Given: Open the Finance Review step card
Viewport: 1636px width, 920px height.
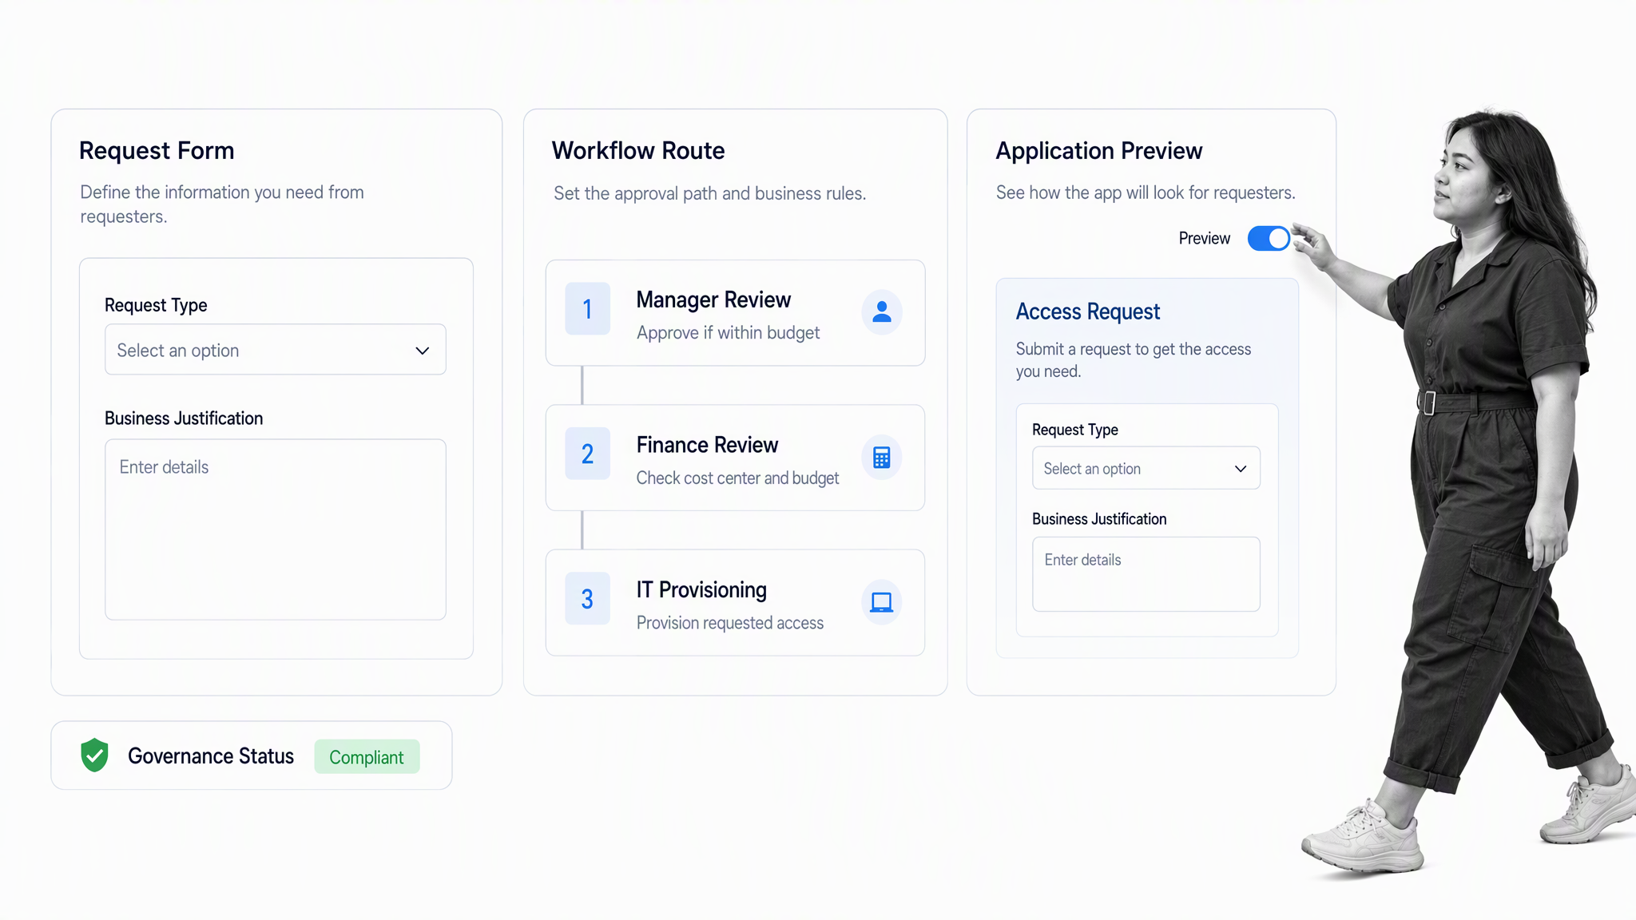Looking at the screenshot, I should [735, 458].
